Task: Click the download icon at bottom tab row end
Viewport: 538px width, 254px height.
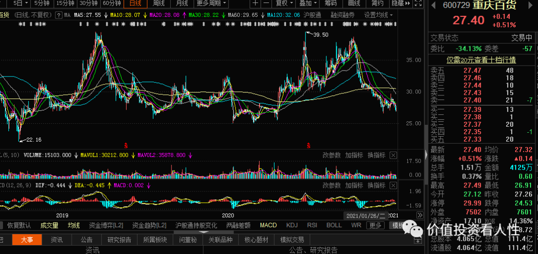Action: tap(417, 240)
